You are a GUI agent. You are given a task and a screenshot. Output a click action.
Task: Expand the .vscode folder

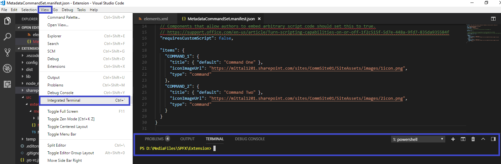[22, 55]
